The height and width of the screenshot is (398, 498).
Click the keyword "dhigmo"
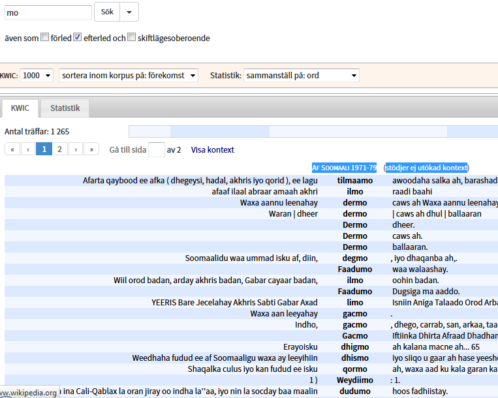tap(355, 347)
